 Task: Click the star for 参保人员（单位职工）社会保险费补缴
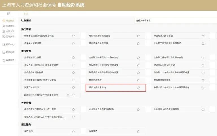[x=203, y=88]
